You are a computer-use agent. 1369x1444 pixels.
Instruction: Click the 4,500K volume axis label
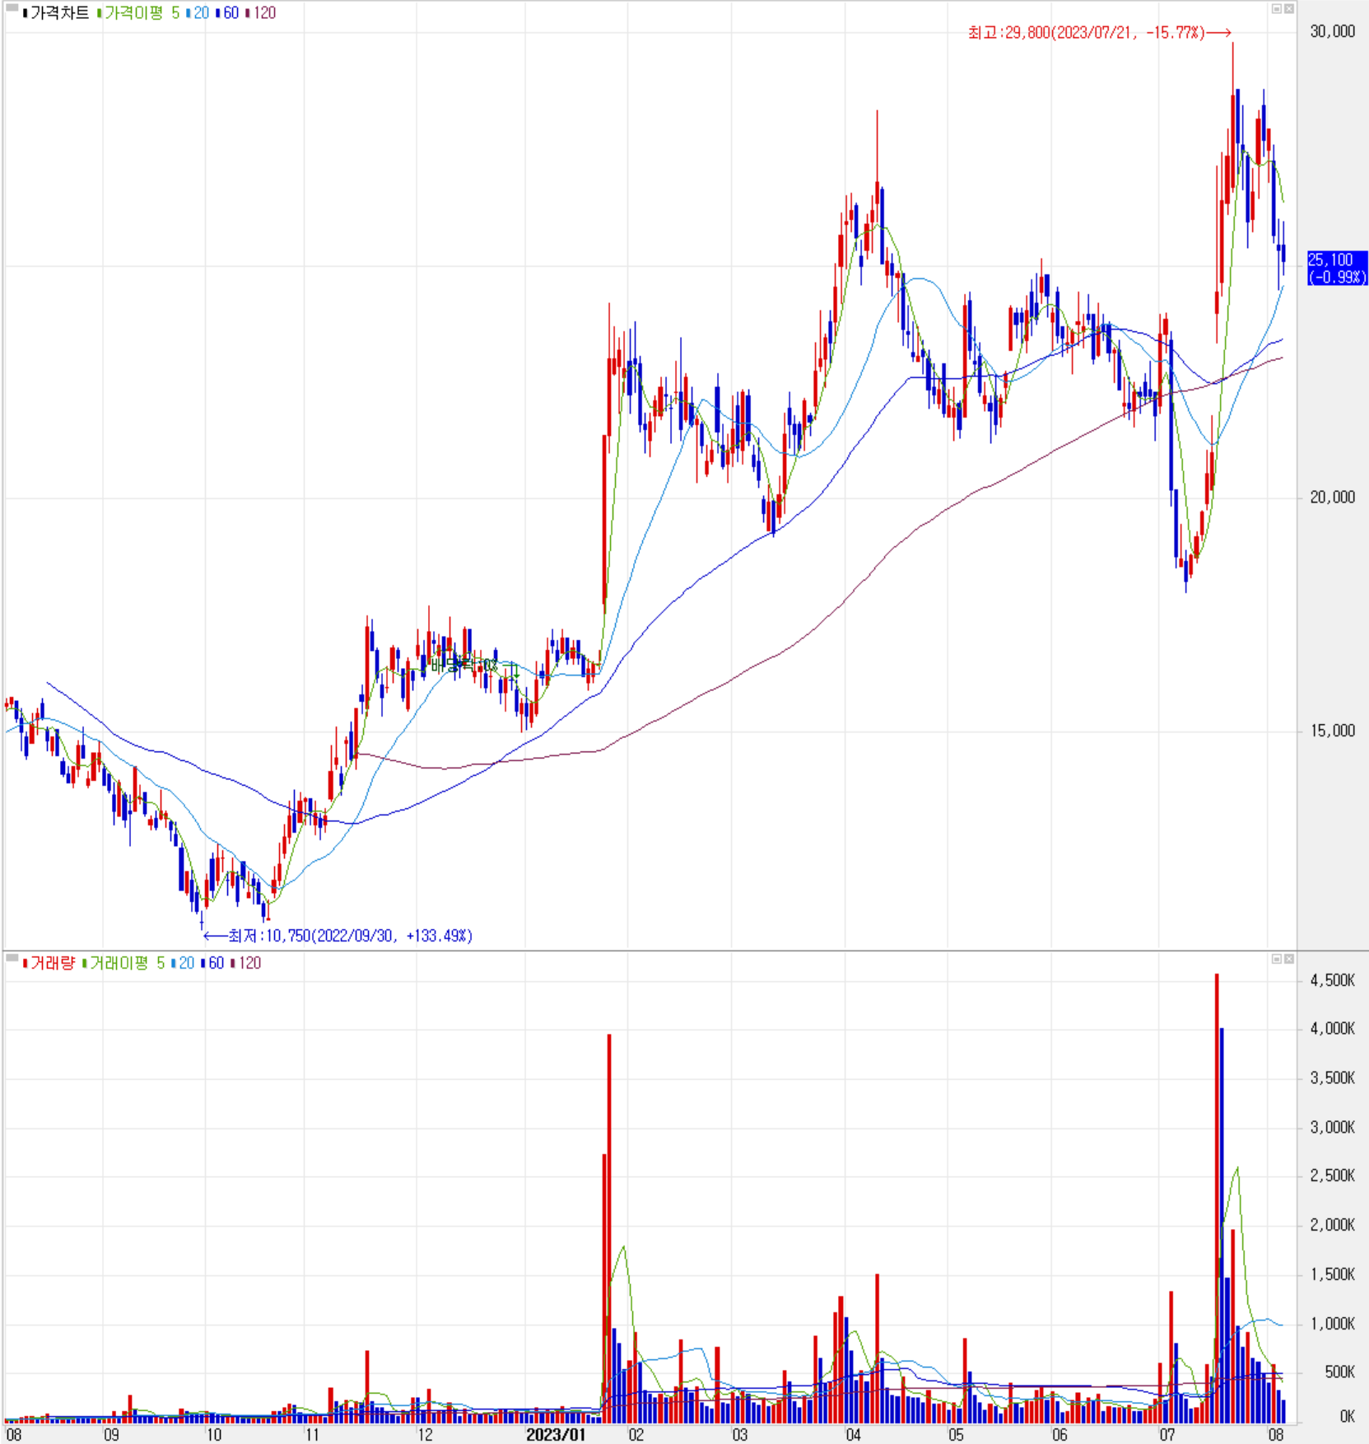click(1332, 980)
